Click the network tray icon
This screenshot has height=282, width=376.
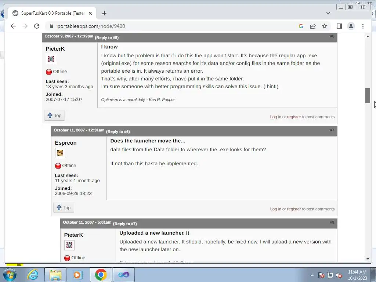(330, 275)
